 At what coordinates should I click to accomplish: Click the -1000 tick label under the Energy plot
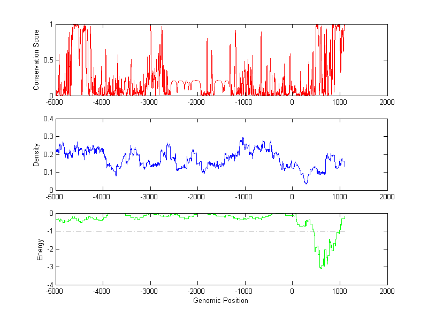[244, 292]
